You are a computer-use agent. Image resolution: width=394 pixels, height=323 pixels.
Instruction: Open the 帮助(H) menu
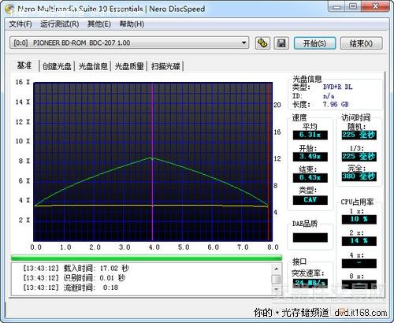(132, 24)
